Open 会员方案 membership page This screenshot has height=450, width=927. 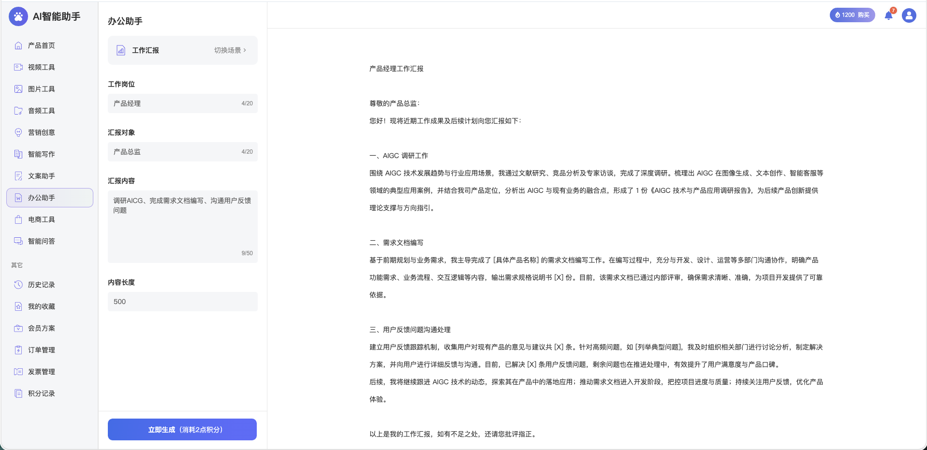point(42,328)
